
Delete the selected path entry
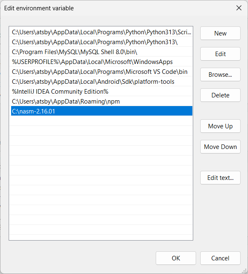(x=220, y=95)
